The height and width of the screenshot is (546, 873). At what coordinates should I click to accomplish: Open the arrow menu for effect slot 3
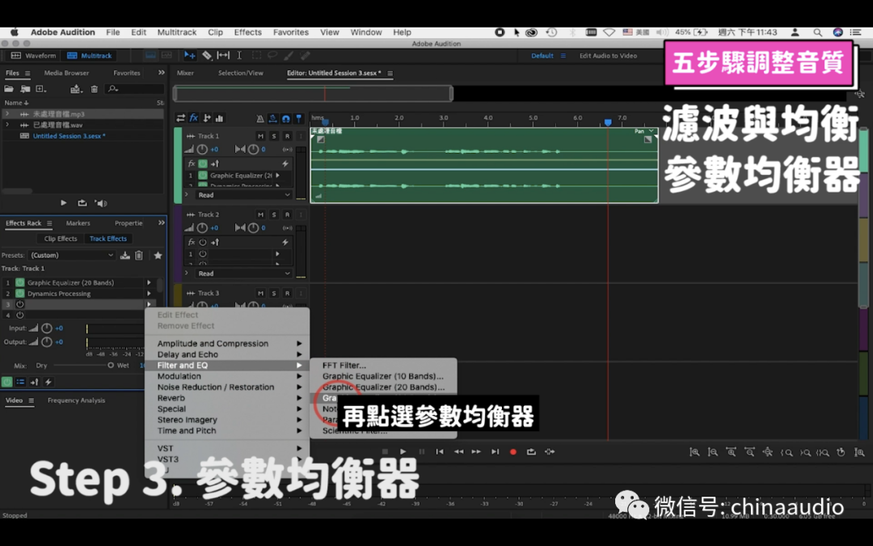(x=149, y=304)
